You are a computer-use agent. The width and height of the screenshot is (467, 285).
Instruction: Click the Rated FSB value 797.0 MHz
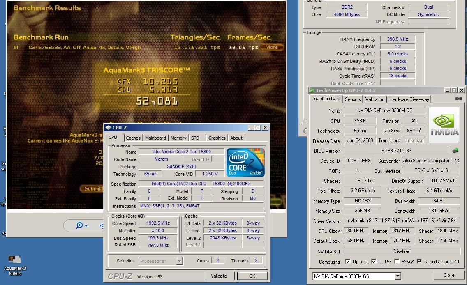click(x=158, y=245)
